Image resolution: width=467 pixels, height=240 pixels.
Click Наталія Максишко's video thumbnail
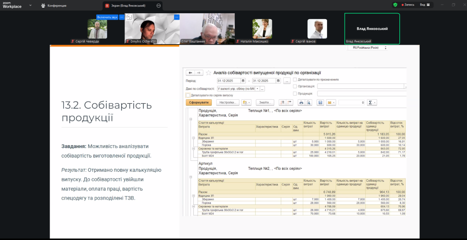262,29
